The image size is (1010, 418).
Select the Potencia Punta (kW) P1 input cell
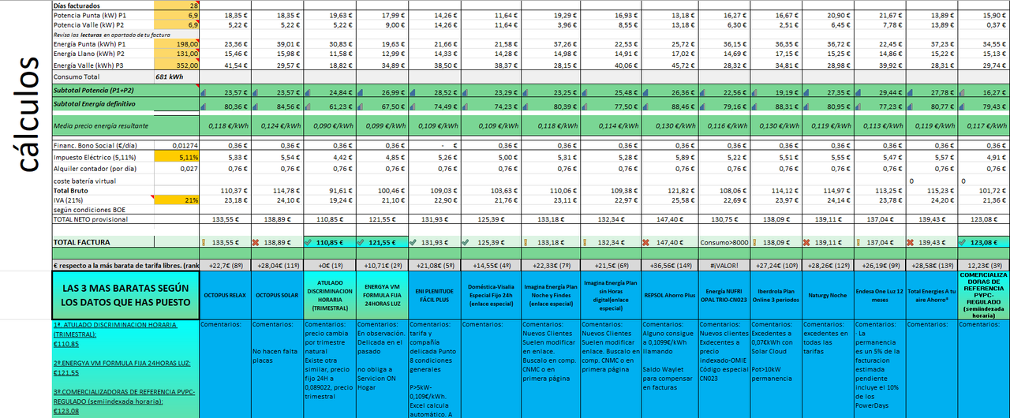point(177,15)
